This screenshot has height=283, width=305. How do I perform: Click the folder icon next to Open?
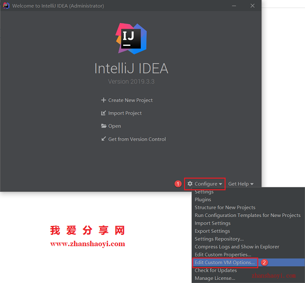pyautogui.click(x=104, y=126)
